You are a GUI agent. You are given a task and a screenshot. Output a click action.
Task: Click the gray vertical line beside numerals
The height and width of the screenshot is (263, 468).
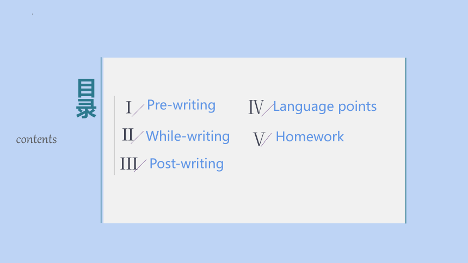pyautogui.click(x=114, y=135)
